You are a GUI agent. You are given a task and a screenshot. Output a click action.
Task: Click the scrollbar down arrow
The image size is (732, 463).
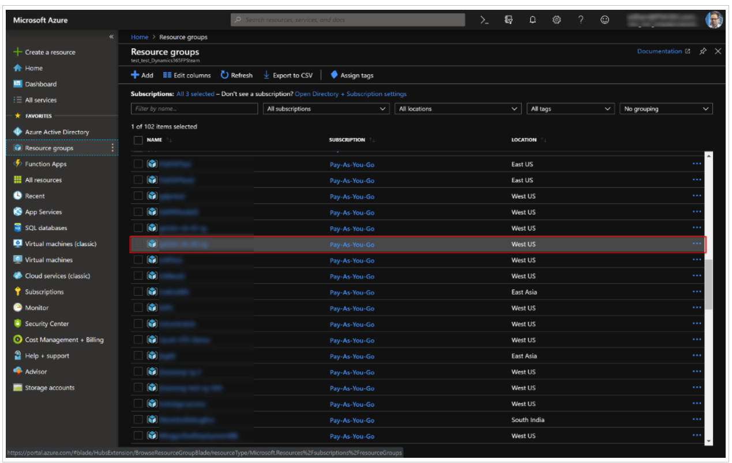(709, 440)
